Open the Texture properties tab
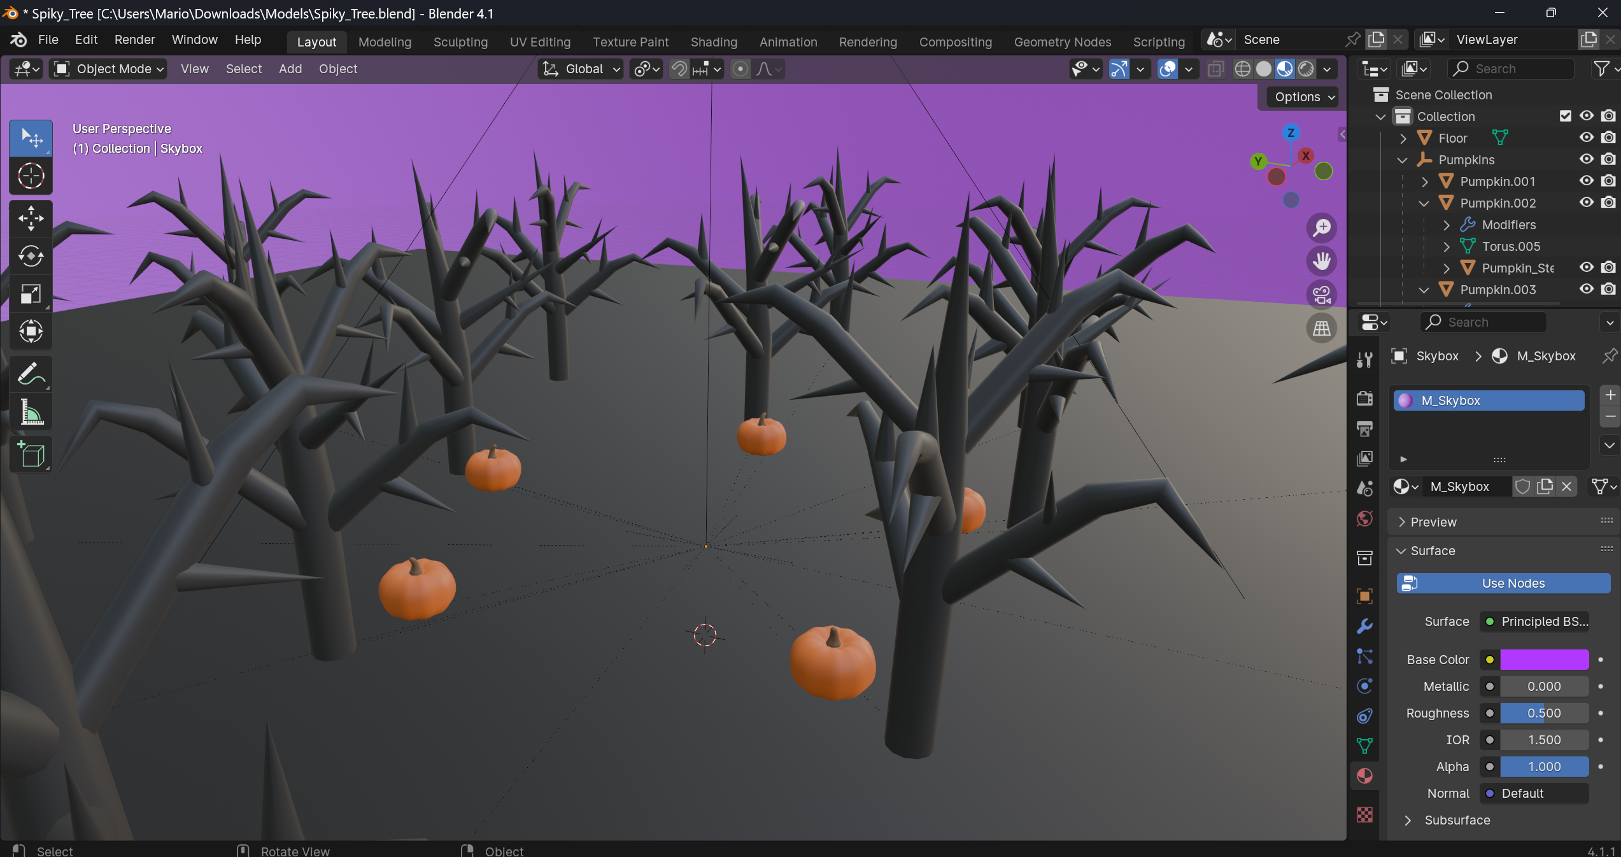1621x857 pixels. pos(1364,814)
